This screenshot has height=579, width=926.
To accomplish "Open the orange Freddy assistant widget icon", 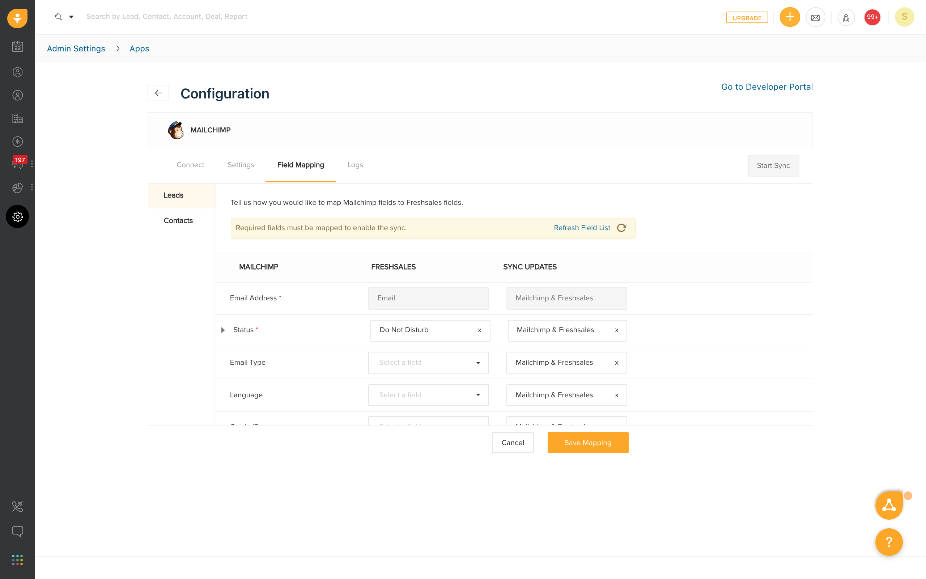I will click(889, 506).
